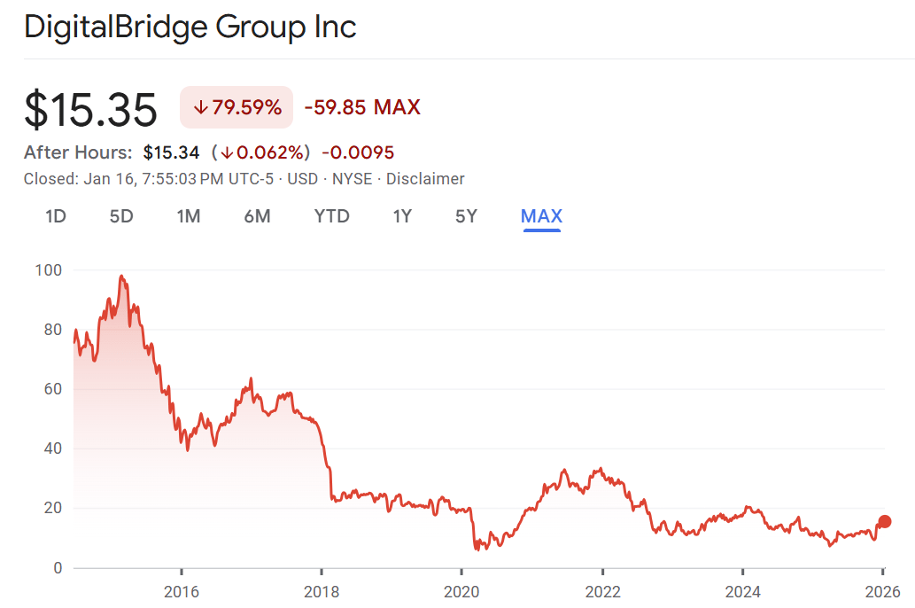Click the After Hours price $15.34
This screenshot has height=608, width=915.
[x=172, y=152]
